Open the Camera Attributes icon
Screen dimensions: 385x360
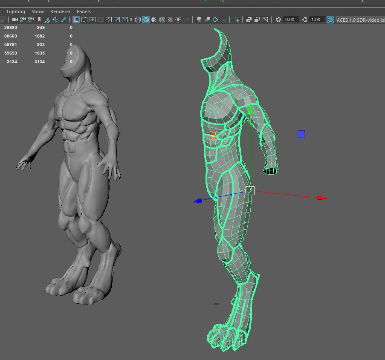pos(31,20)
